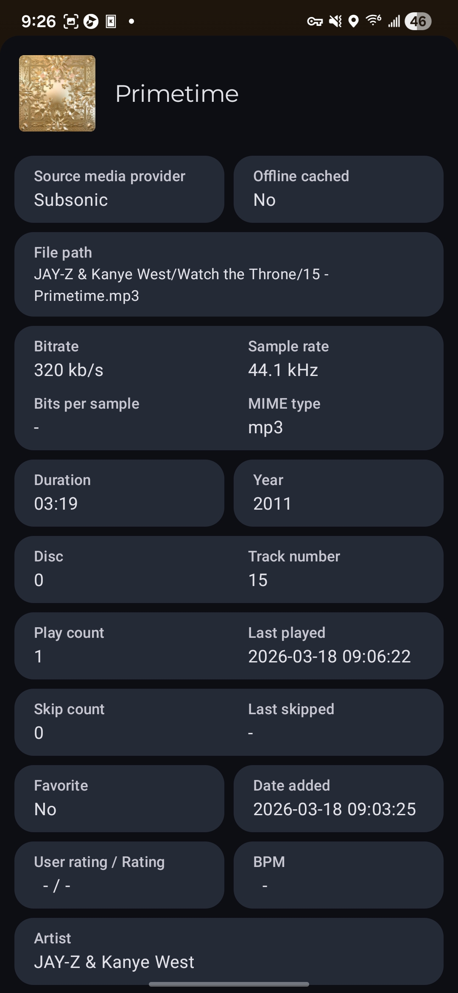Viewport: 458px width, 993px height.
Task: Tap the location pin status icon
Action: (353, 21)
